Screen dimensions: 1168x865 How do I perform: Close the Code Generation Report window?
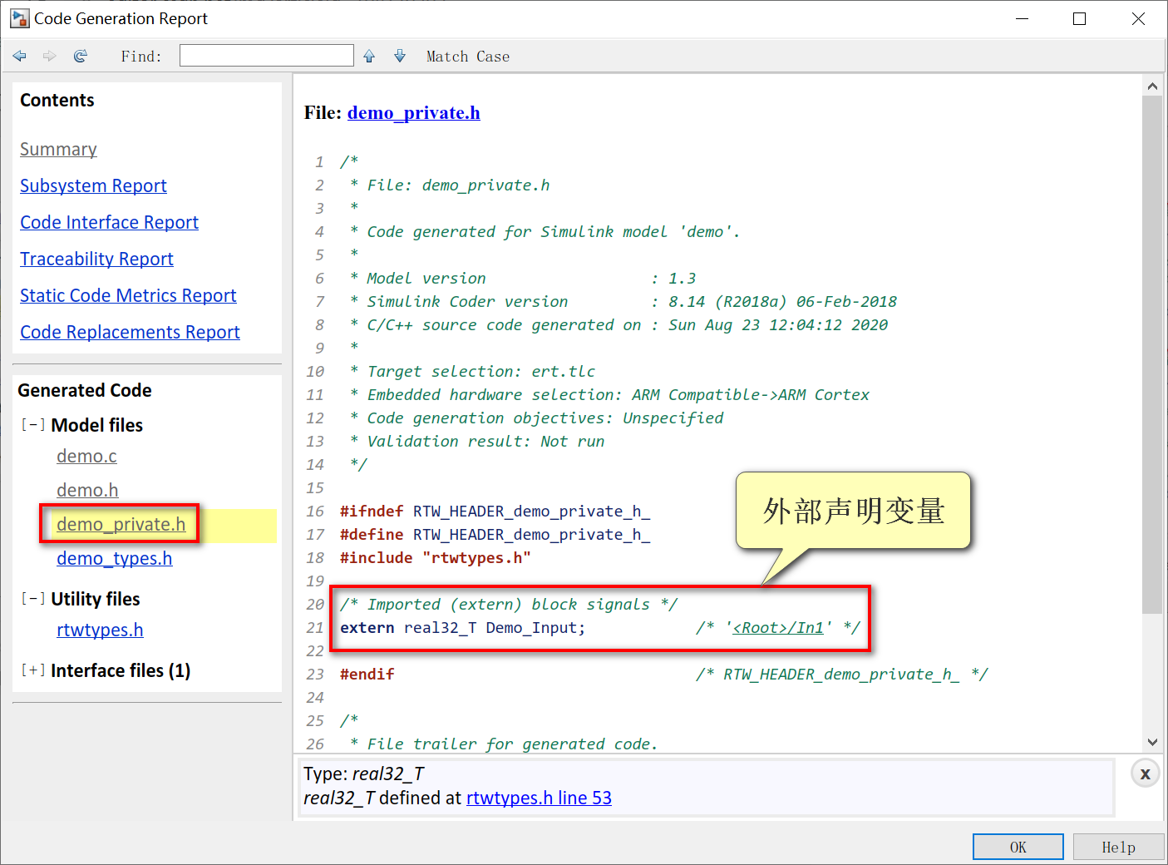(x=1138, y=18)
